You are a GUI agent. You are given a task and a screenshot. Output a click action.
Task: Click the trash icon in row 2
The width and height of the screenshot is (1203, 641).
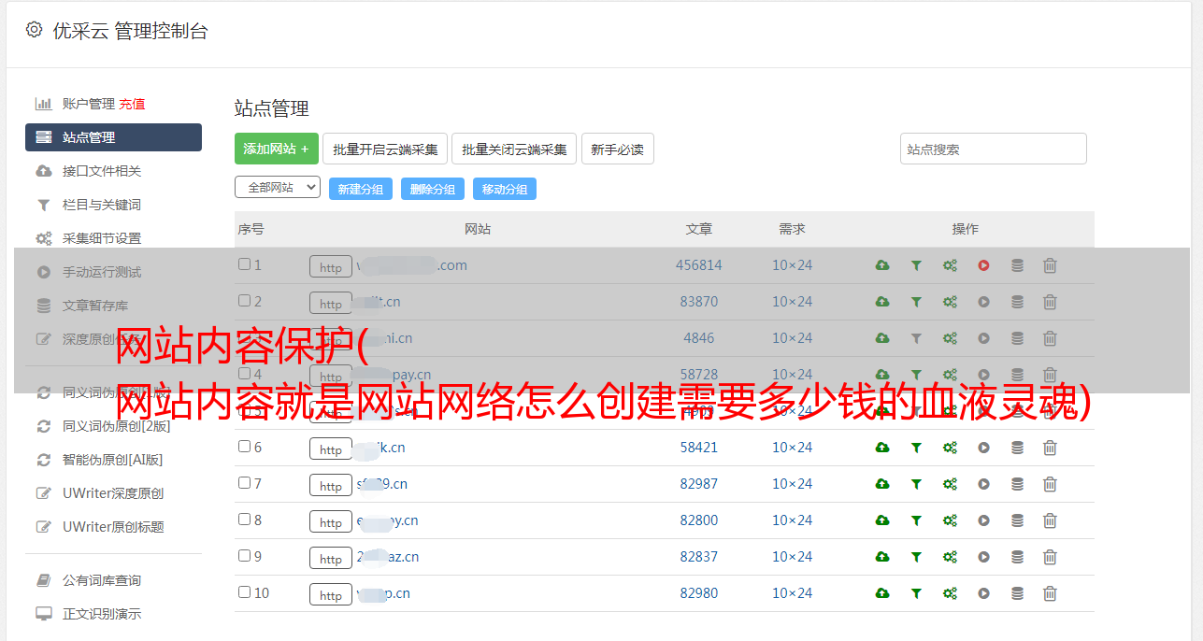(1050, 302)
